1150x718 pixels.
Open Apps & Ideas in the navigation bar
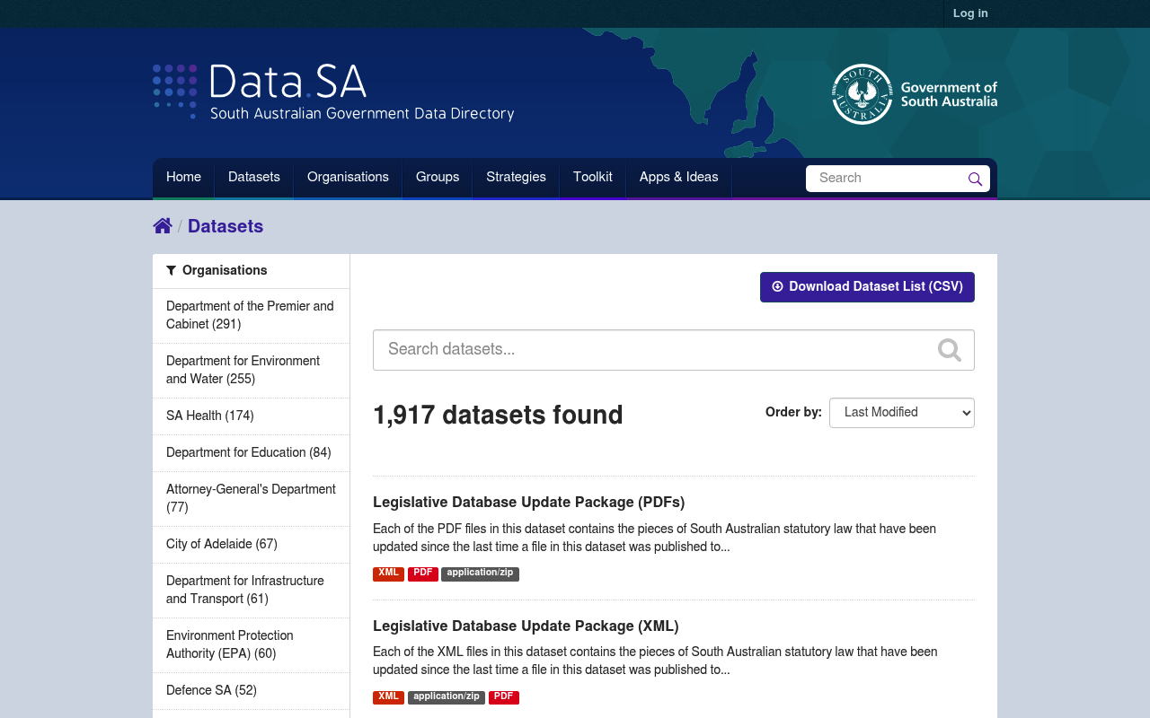(x=679, y=178)
